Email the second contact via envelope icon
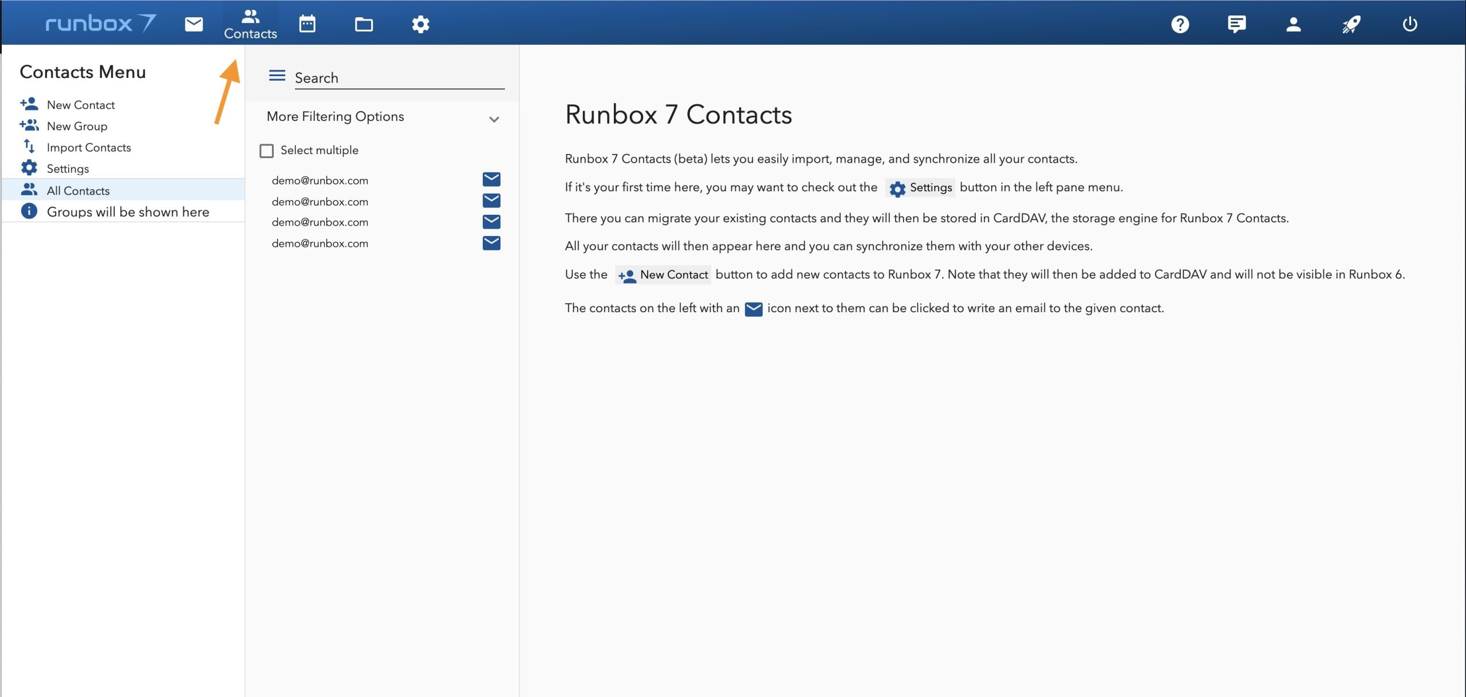Screen dimensions: 1466x697 (x=491, y=200)
